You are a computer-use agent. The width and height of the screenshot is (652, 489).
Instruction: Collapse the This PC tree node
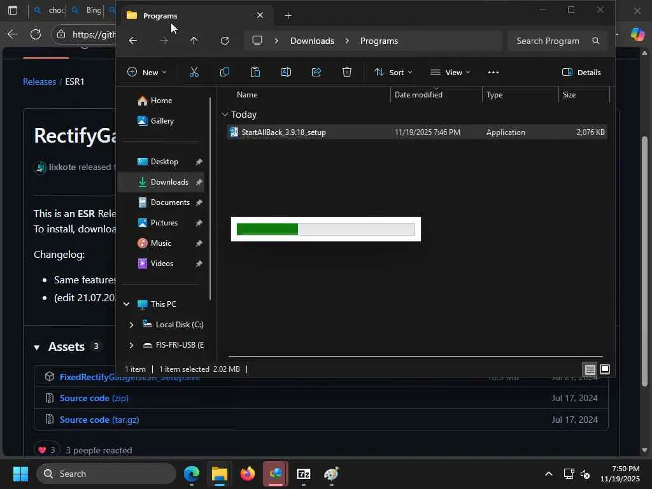point(127,304)
